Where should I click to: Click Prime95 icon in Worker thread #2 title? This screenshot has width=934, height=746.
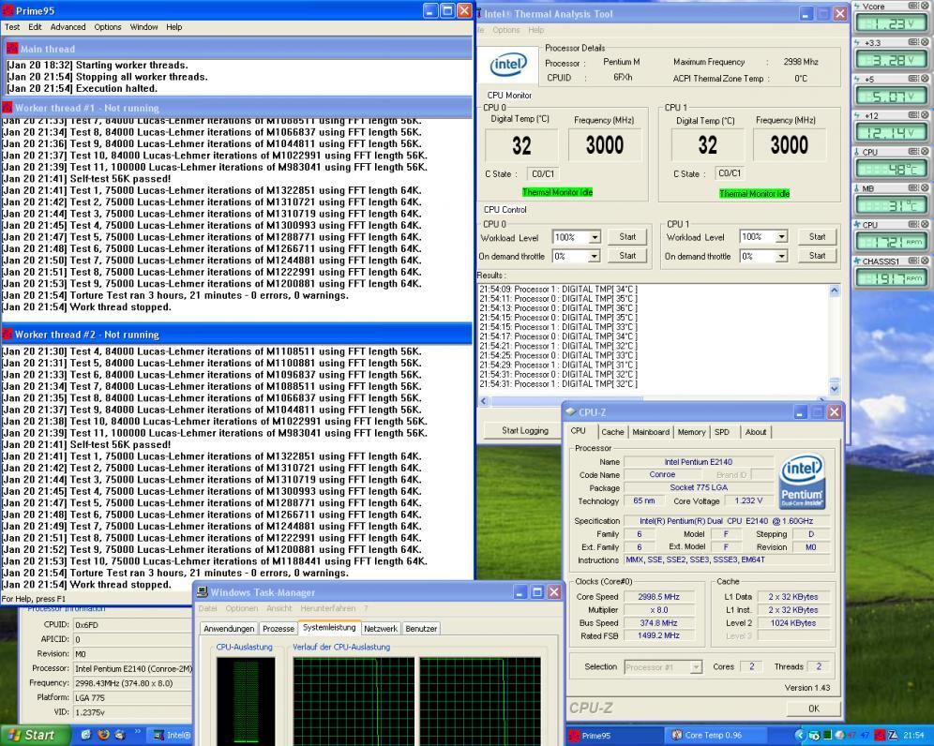click(8, 334)
